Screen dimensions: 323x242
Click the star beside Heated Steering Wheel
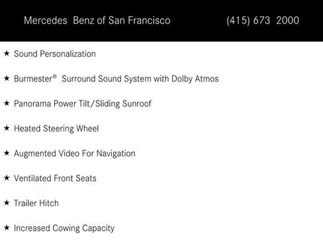click(7, 128)
